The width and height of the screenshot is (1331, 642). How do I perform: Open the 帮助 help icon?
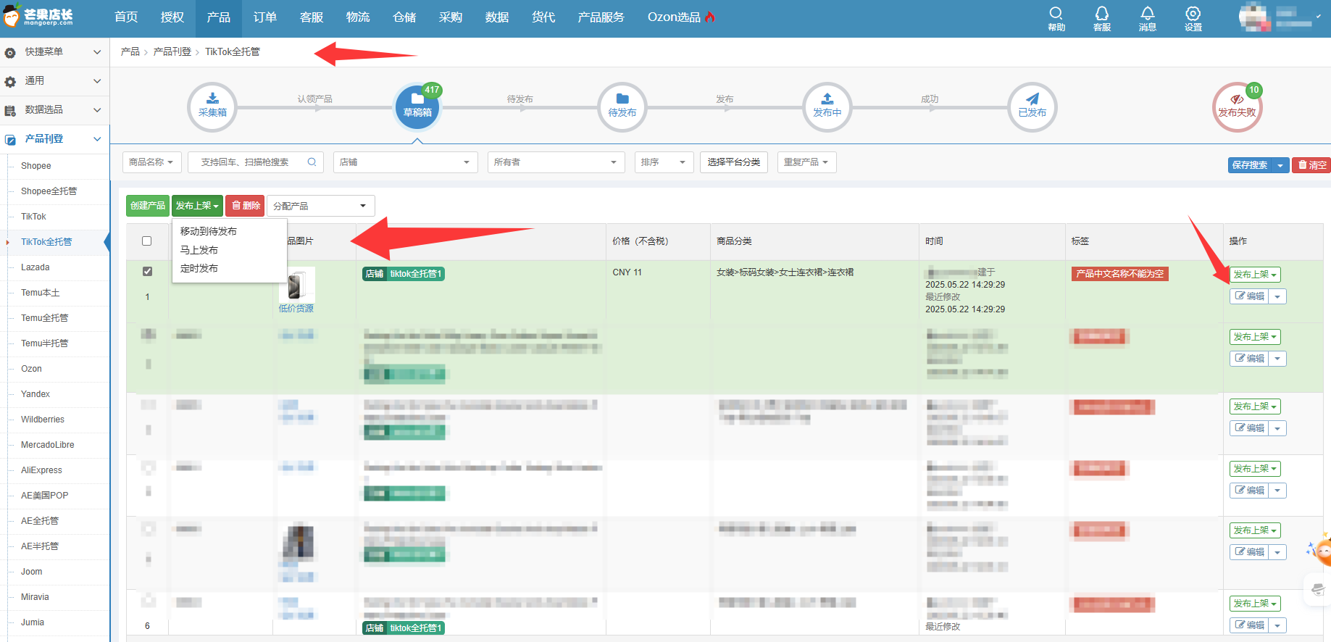tap(1056, 18)
